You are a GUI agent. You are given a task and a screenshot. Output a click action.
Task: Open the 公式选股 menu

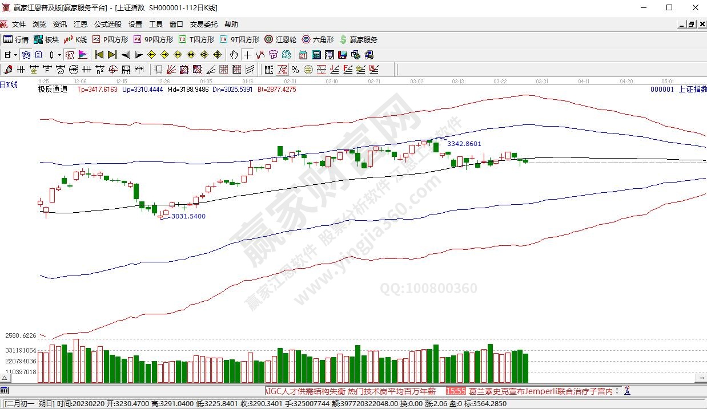[x=107, y=25]
